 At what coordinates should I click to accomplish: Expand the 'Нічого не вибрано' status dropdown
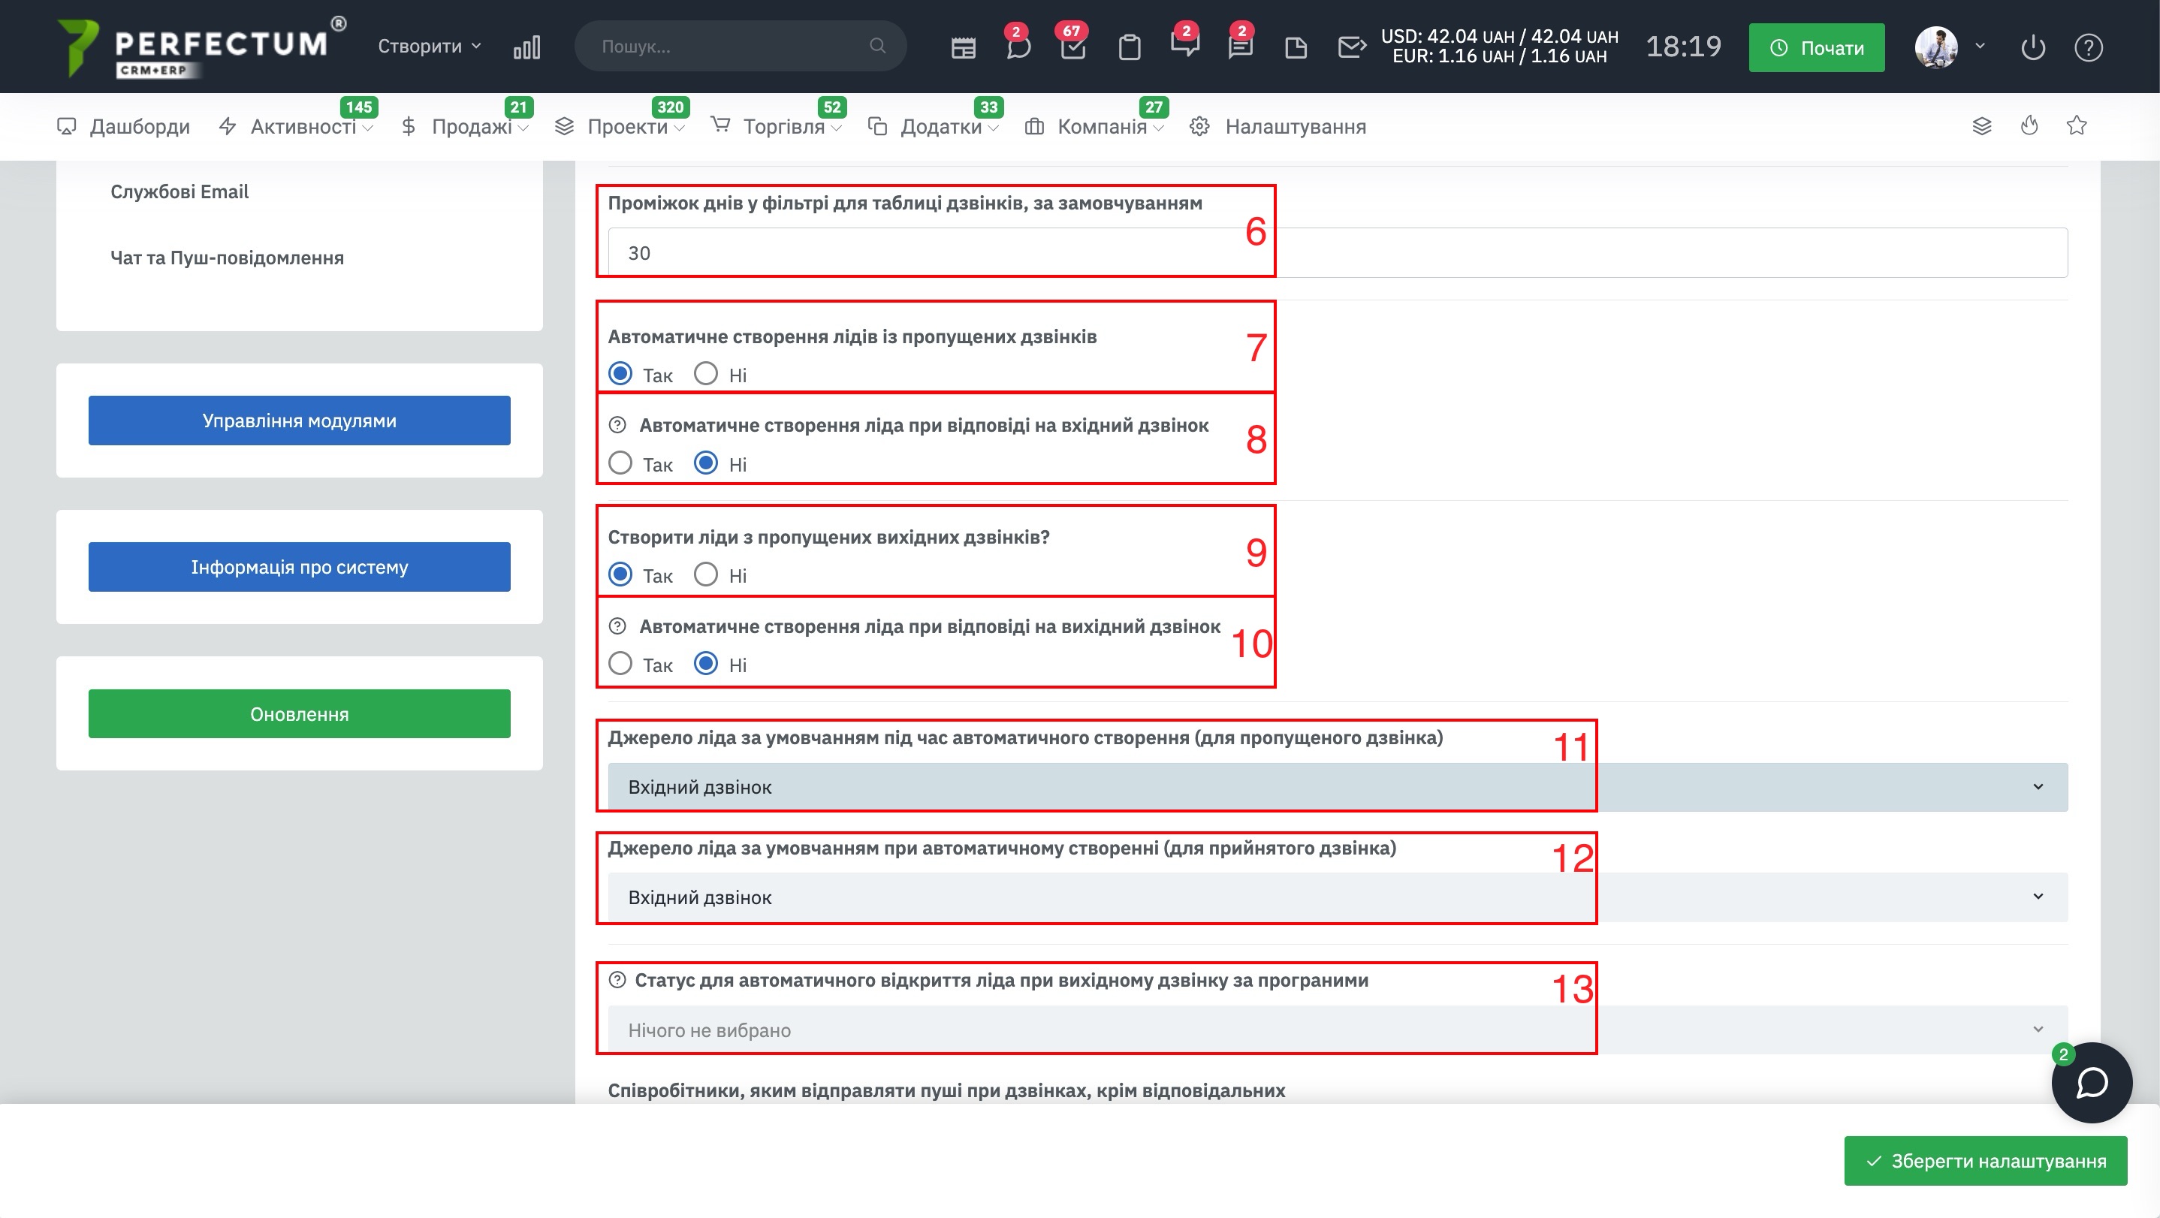[1337, 1030]
